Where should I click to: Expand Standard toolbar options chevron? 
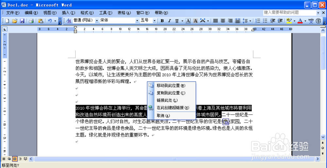[x=60, y=21]
